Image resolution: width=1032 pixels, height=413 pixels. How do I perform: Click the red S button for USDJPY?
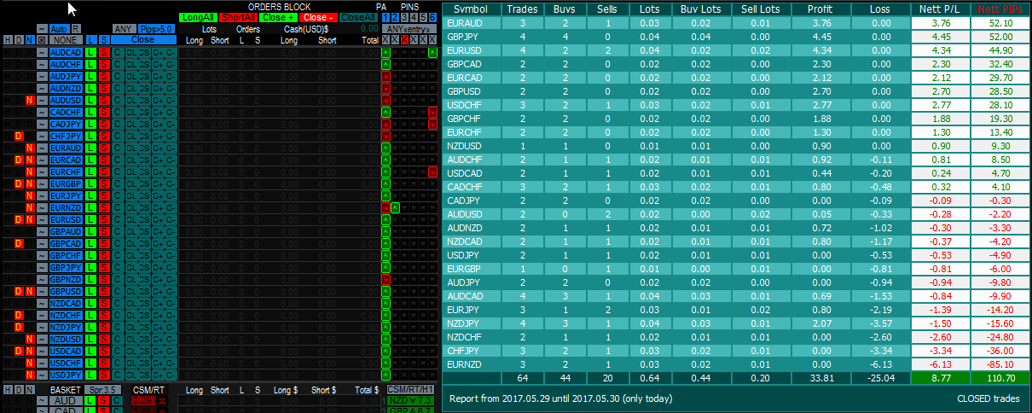pos(104,375)
